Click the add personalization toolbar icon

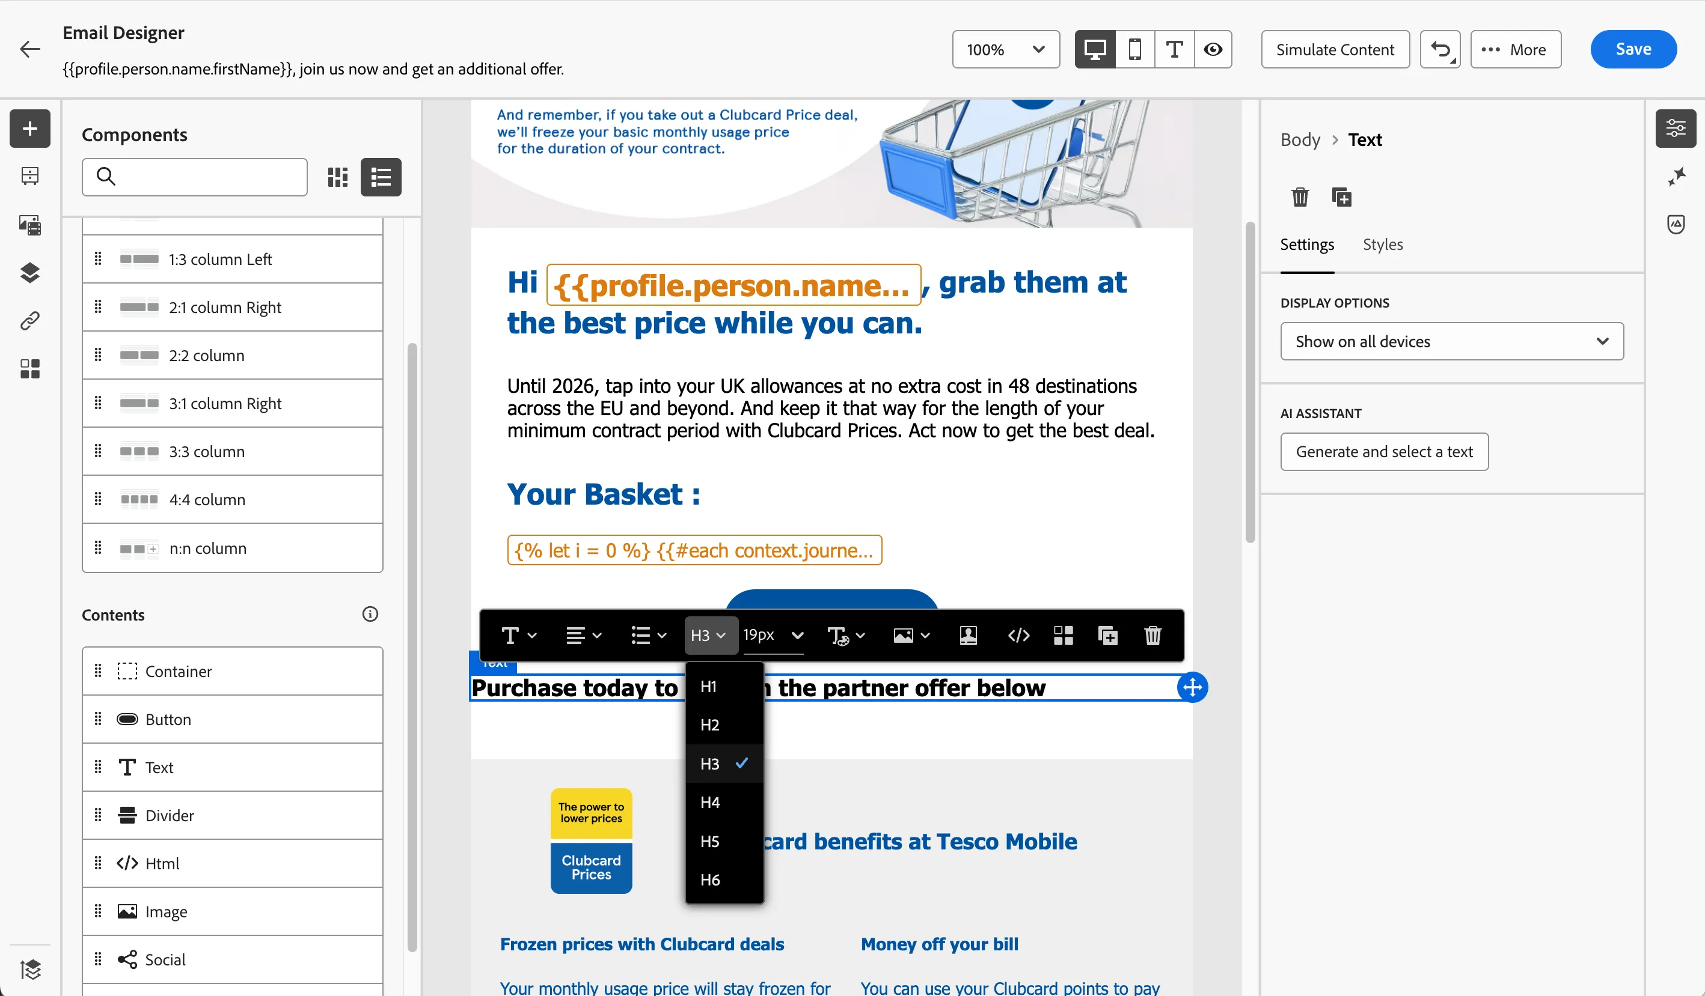968,636
